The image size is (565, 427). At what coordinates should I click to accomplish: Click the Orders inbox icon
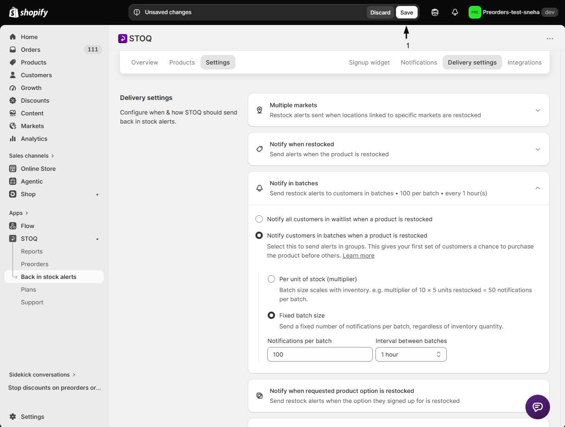[x=13, y=50]
